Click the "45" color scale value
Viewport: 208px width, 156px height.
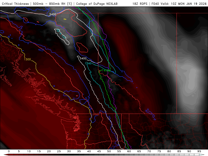[x=99, y=151]
